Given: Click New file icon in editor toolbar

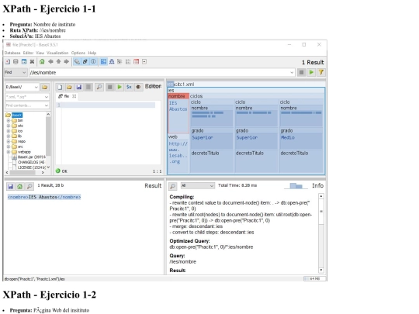Looking at the screenshot, I should 60,87.
